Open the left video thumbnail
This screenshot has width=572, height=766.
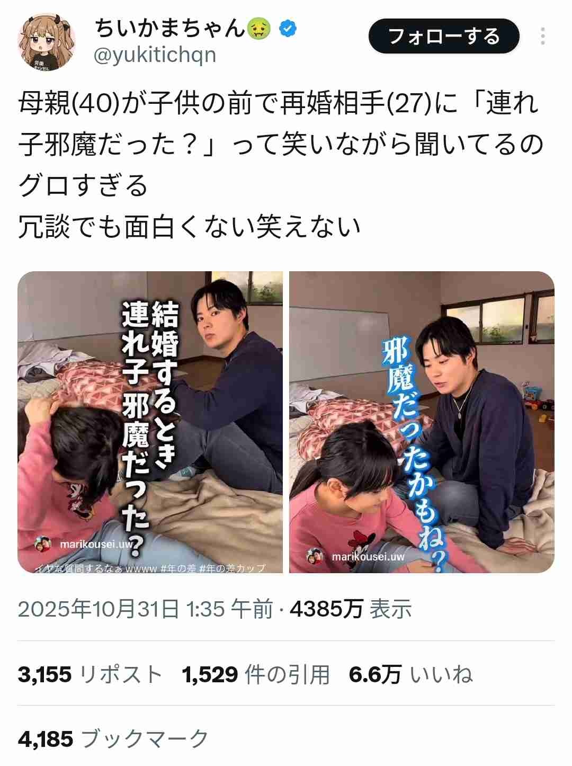click(x=150, y=422)
